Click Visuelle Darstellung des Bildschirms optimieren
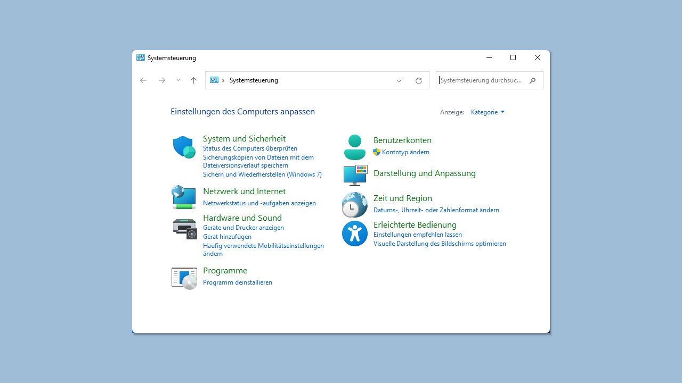The height and width of the screenshot is (383, 682). [440, 244]
